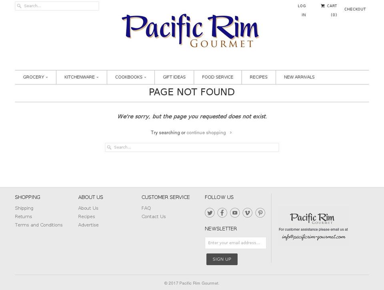This screenshot has width=384, height=290.
Task: Open the Gift Ideas menu item
Action: point(174,77)
